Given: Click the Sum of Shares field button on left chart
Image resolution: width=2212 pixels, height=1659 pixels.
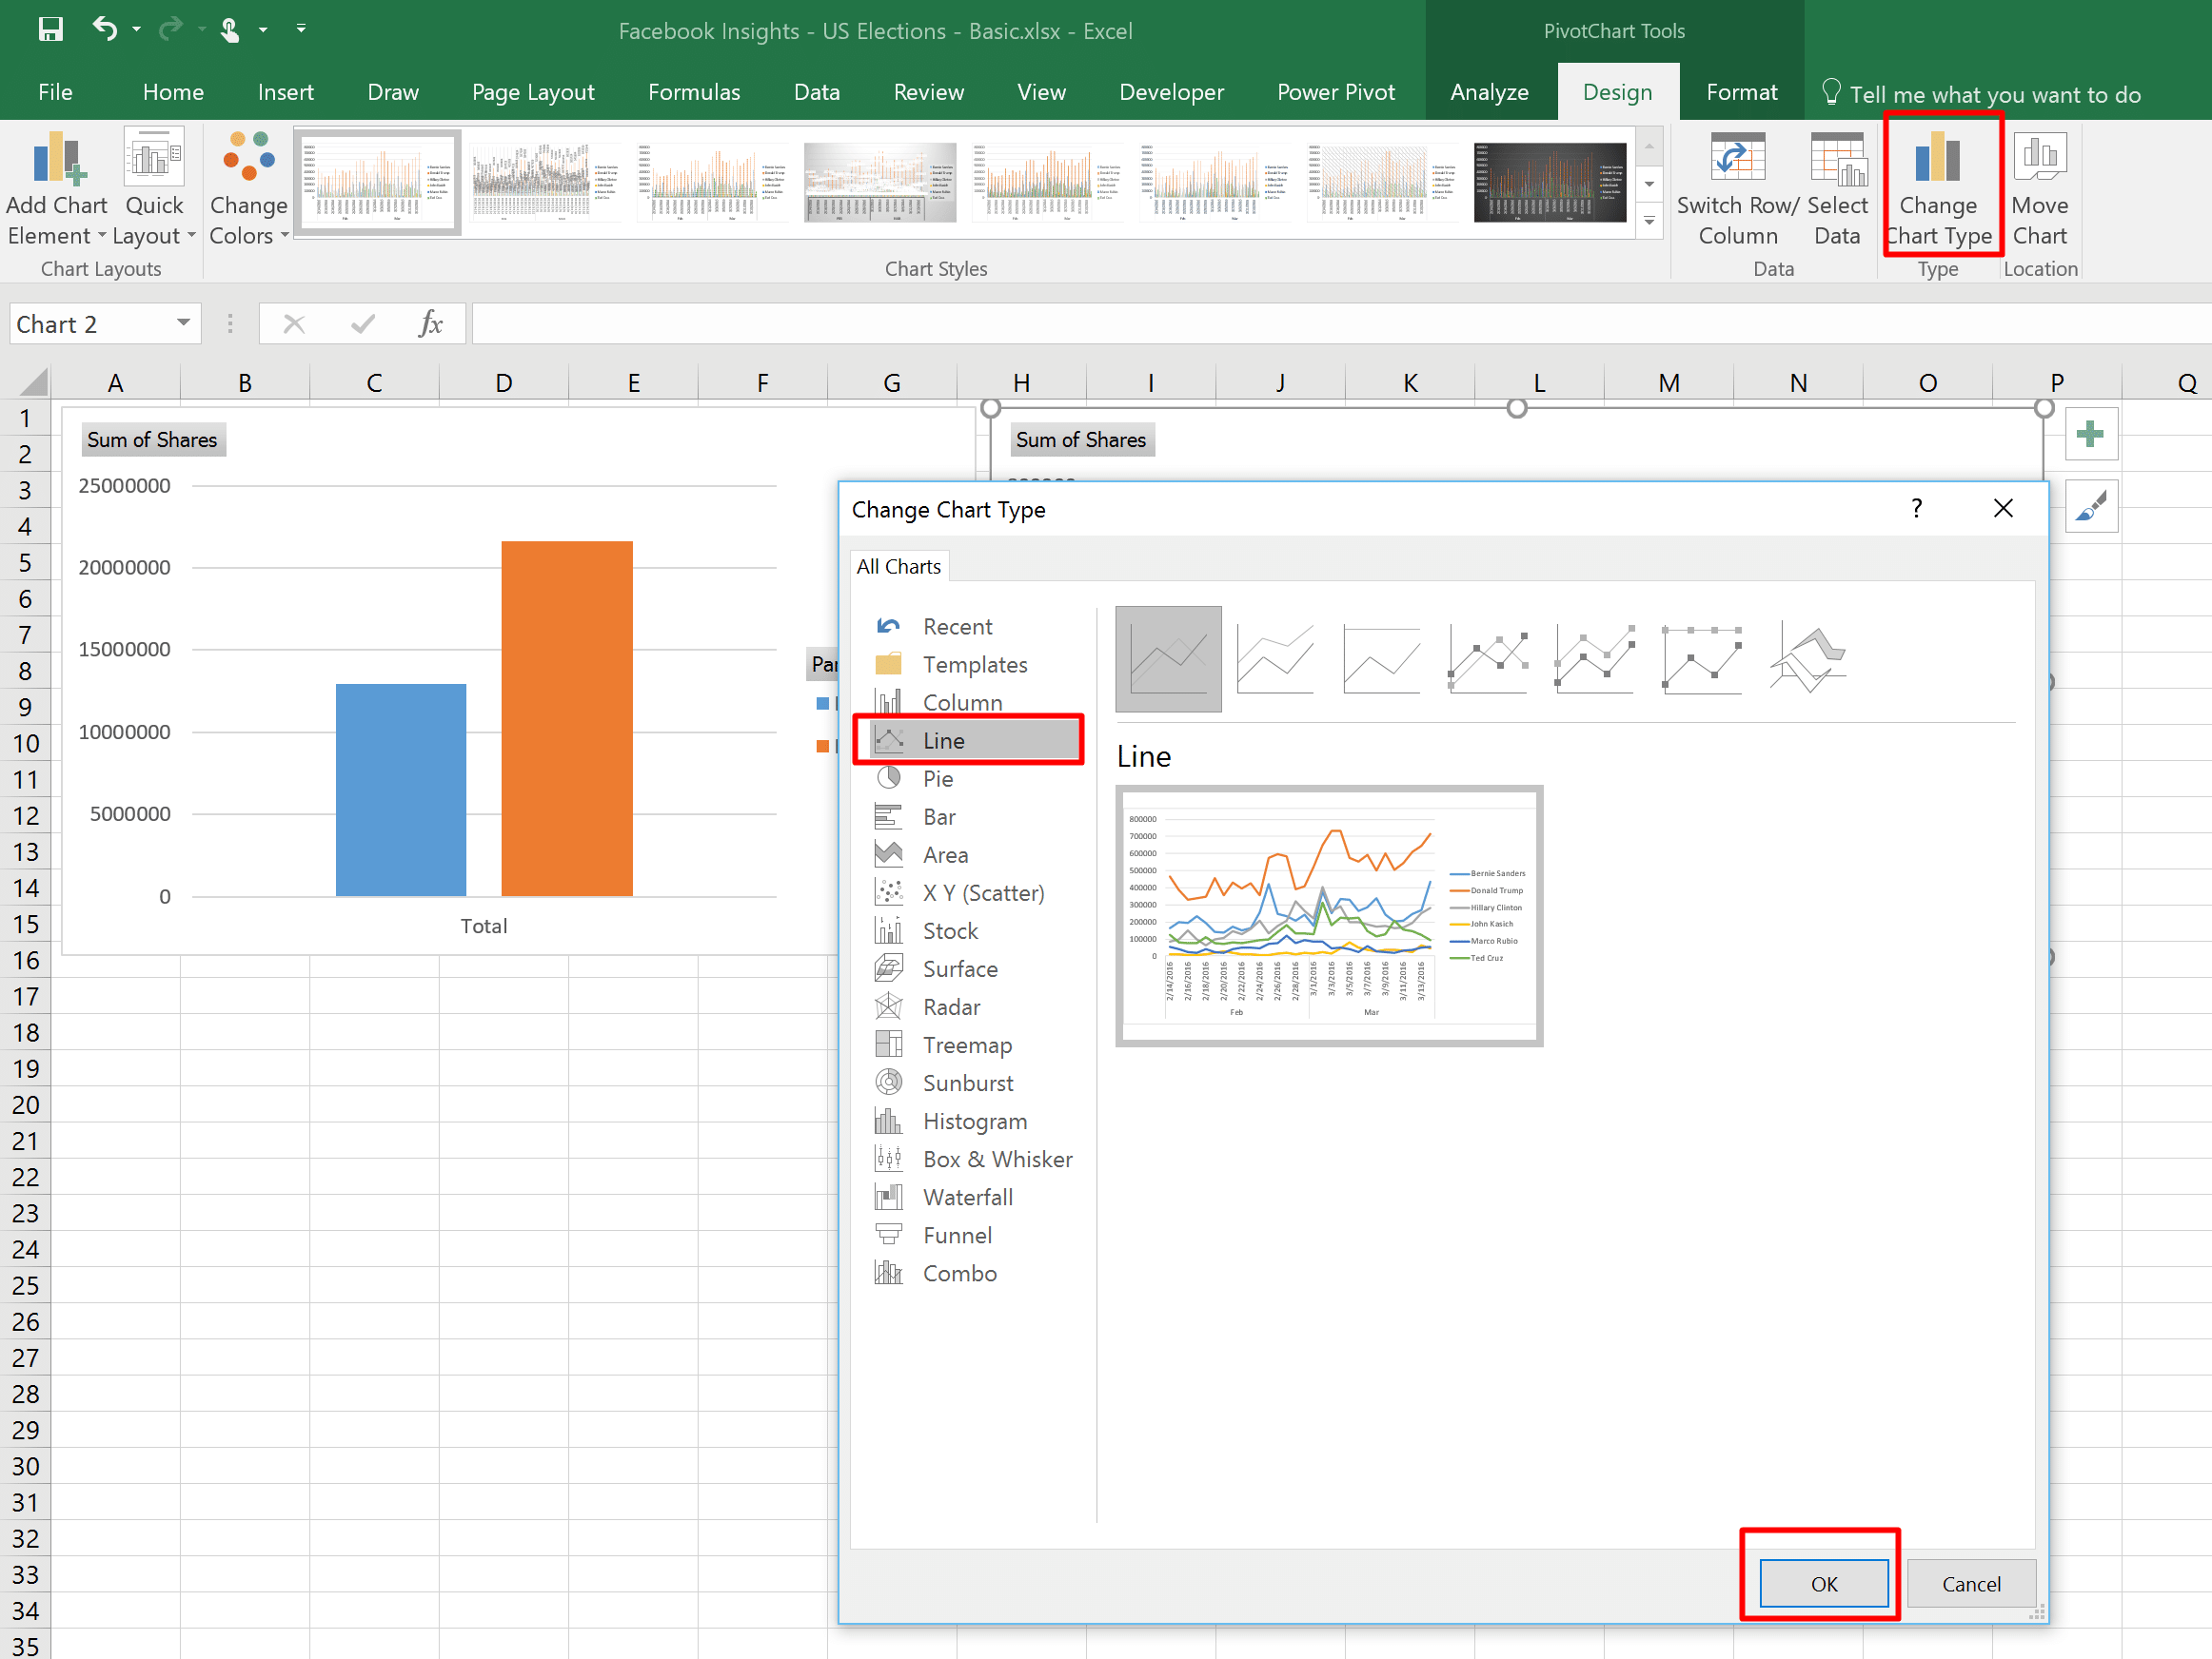Looking at the screenshot, I should pyautogui.click(x=152, y=439).
